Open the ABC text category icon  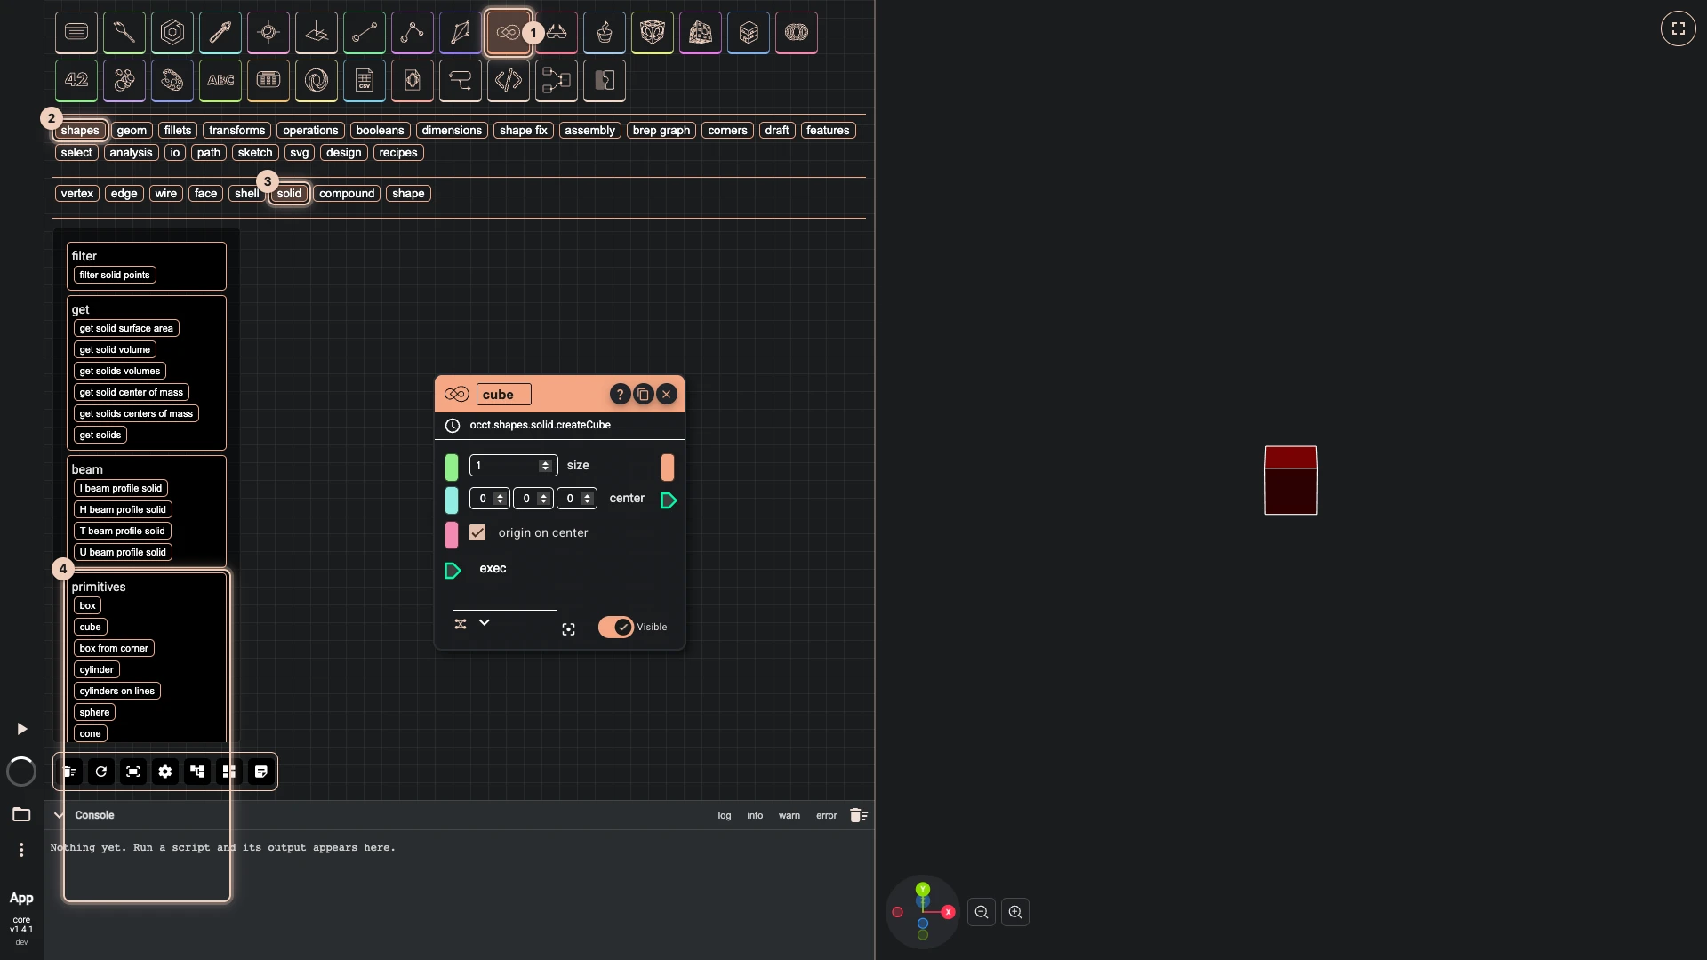[x=220, y=81]
